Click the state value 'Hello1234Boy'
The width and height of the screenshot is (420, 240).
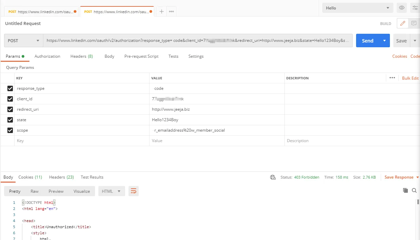pos(165,120)
